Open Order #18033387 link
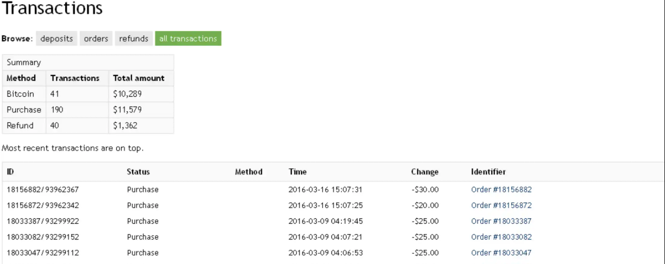Image resolution: width=665 pixels, height=264 pixels. [501, 221]
